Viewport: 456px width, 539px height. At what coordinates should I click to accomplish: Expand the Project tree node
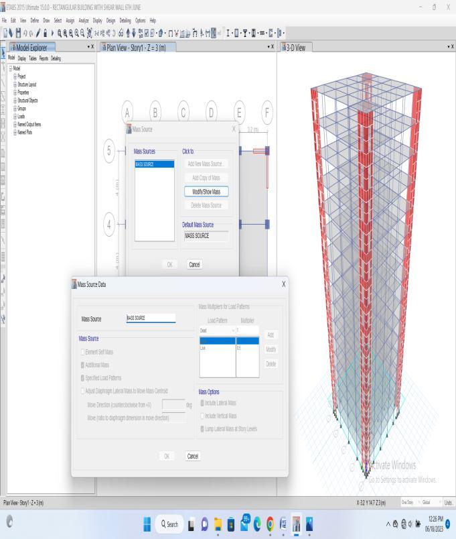[15, 76]
